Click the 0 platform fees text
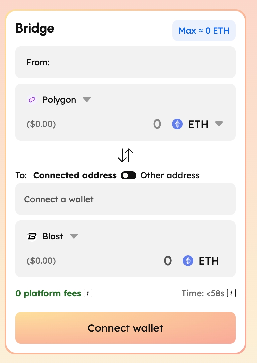The width and height of the screenshot is (257, 363). 48,293
